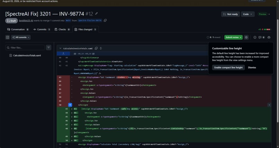Add a comment with the blue plus on line 50
The image size is (279, 148).
pyautogui.click(x=70, y=105)
